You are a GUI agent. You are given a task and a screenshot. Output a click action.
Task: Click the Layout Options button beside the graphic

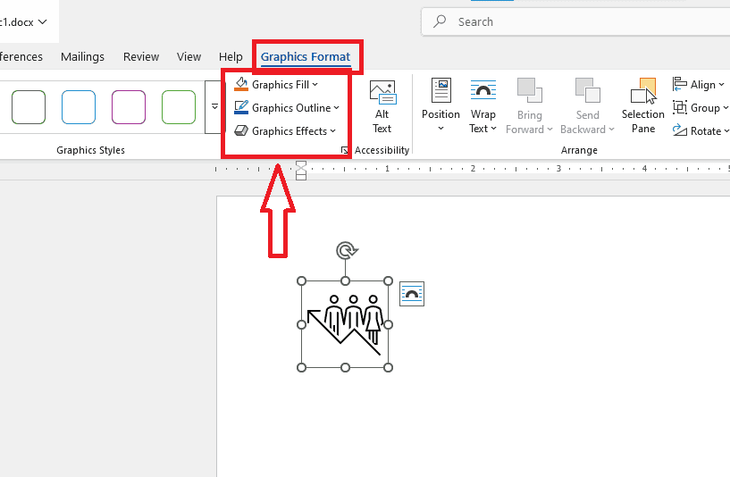coord(412,294)
